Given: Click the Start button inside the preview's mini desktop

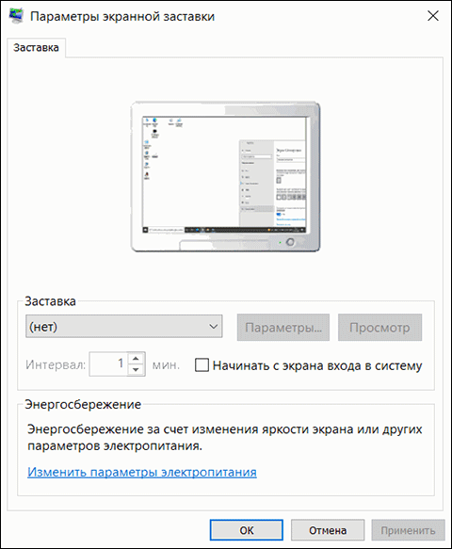Looking at the screenshot, I should point(145,230).
